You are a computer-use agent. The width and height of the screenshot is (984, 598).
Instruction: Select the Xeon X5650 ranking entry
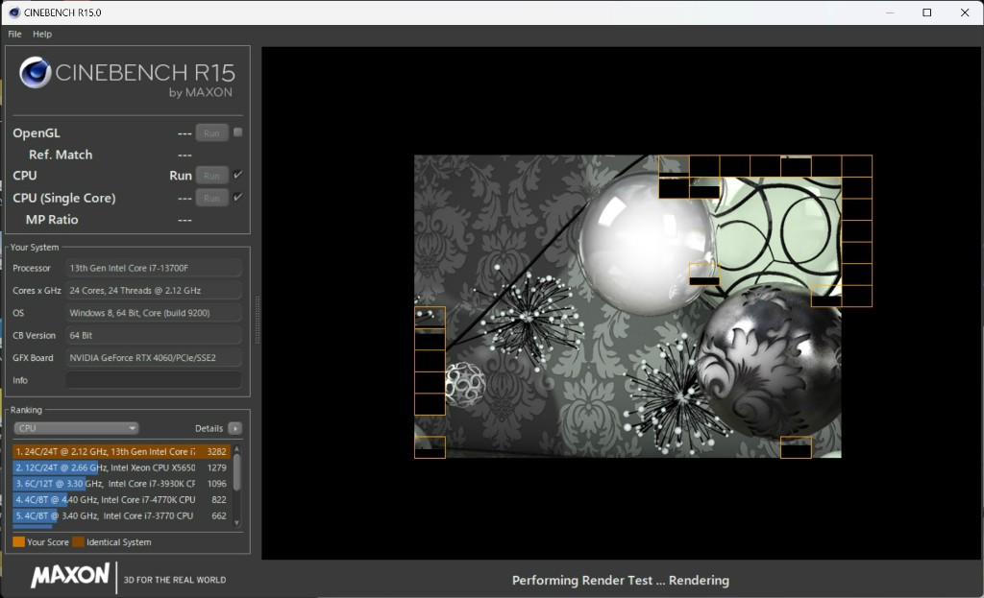106,467
